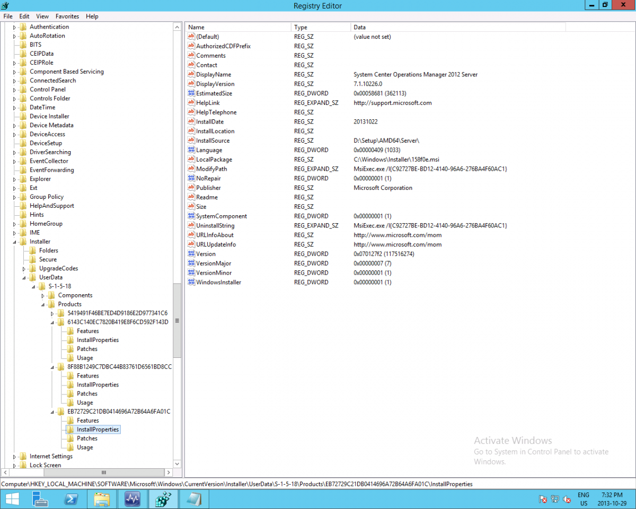
Task: Open the File menu
Action: 8,16
